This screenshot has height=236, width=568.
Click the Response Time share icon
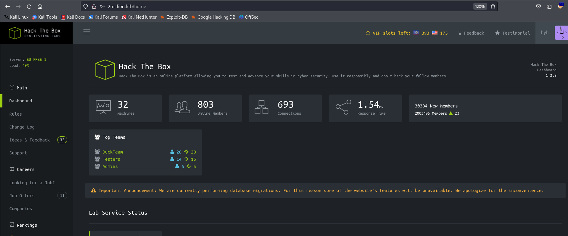tap(344, 107)
